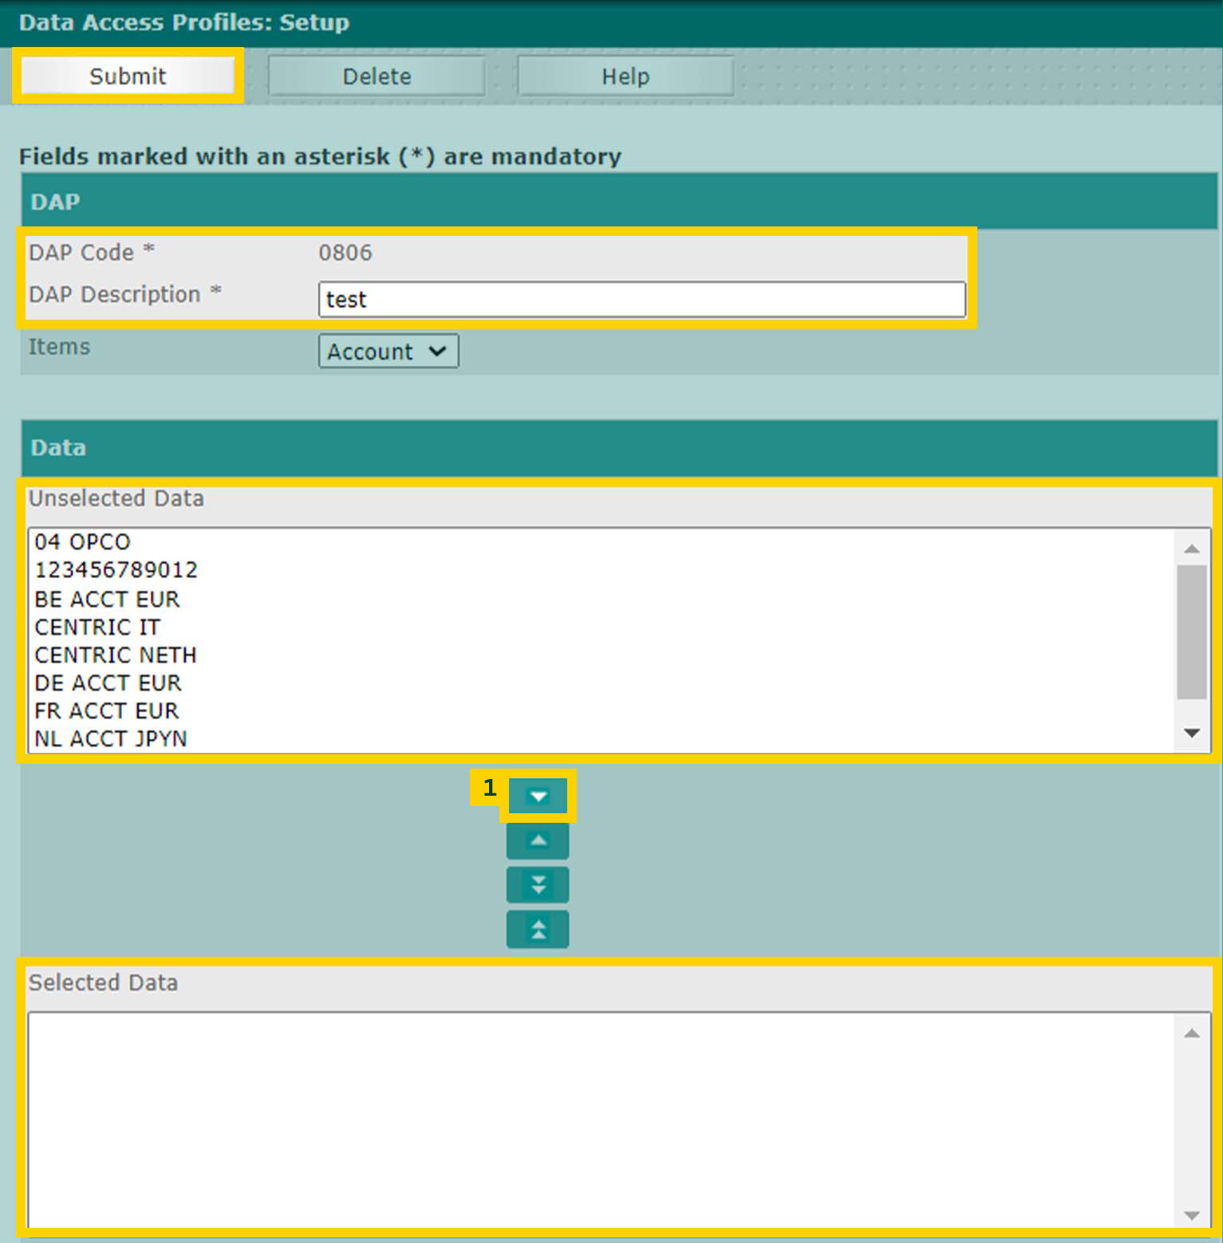
Task: Click the Submit button
Action: click(128, 76)
